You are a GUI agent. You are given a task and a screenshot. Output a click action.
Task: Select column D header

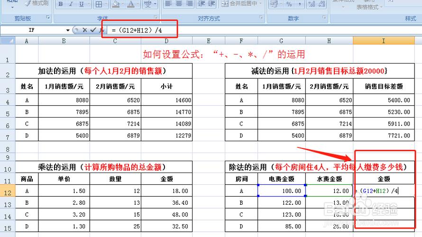pyautogui.click(x=166, y=41)
